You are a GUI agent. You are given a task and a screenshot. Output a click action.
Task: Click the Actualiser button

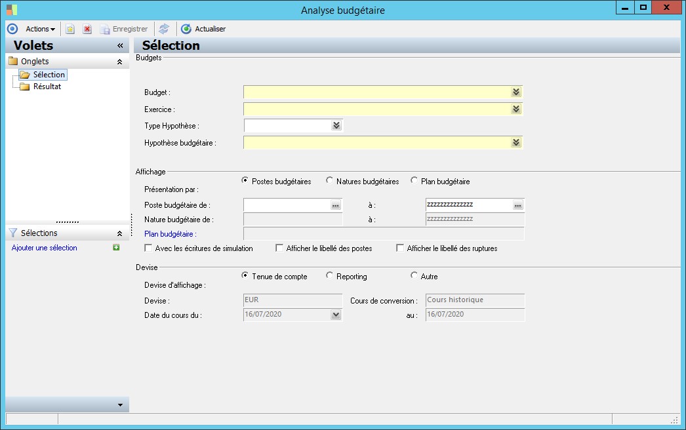(203, 29)
